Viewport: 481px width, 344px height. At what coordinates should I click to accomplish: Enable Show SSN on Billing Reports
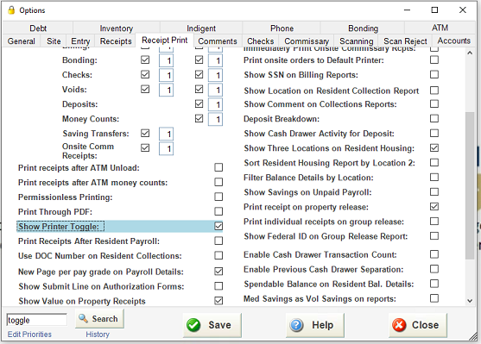434,74
